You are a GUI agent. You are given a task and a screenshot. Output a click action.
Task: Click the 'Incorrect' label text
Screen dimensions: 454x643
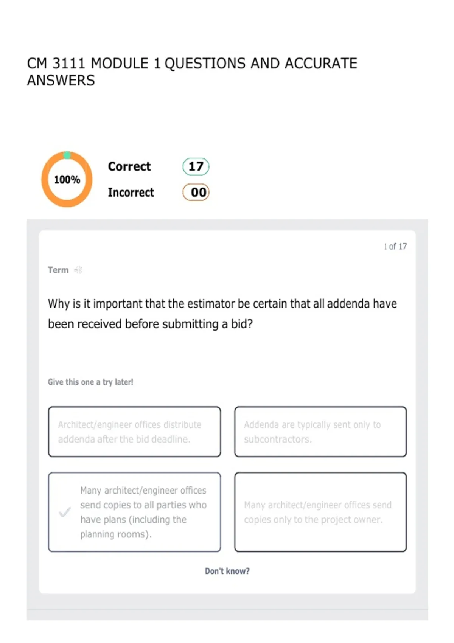pyautogui.click(x=131, y=192)
